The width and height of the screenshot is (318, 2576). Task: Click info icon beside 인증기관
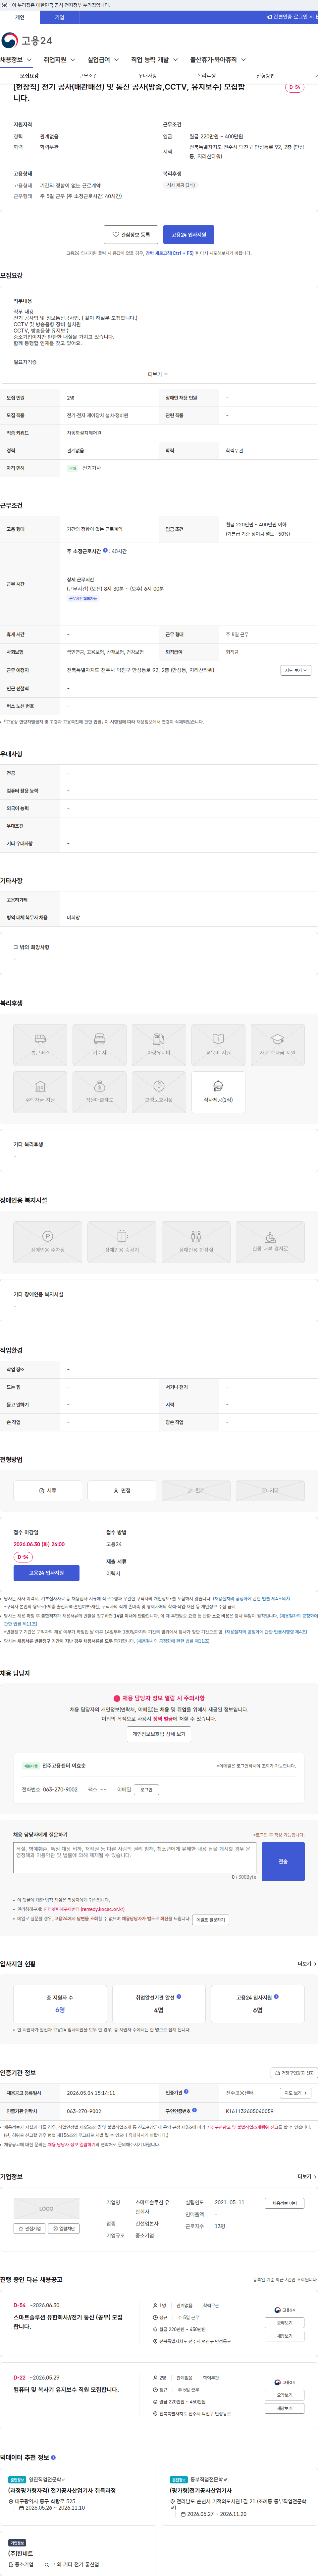[x=186, y=2091]
